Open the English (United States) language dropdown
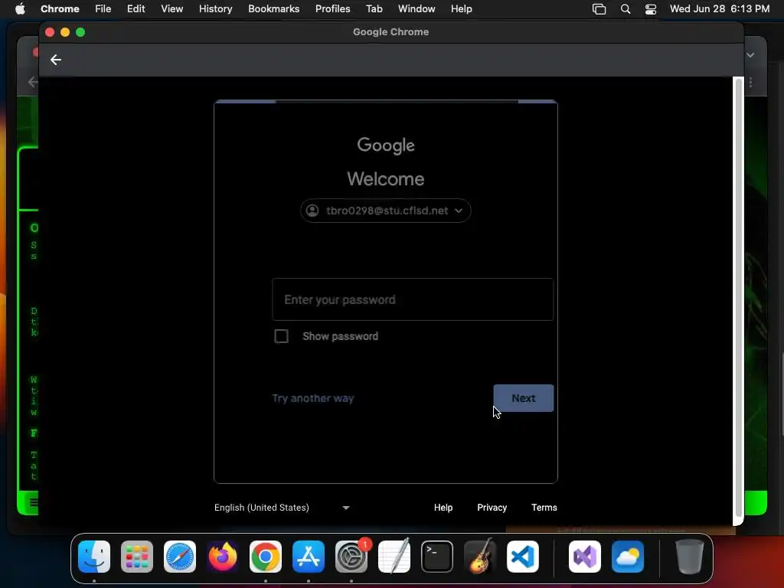 tap(282, 508)
